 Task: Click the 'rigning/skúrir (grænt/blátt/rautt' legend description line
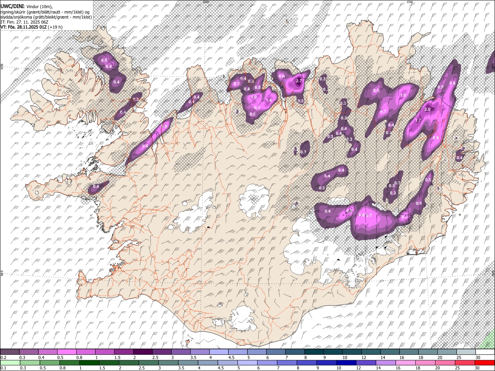[45, 11]
